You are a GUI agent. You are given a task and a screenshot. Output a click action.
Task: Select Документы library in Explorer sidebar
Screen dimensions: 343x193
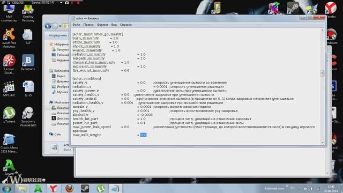tap(61, 81)
